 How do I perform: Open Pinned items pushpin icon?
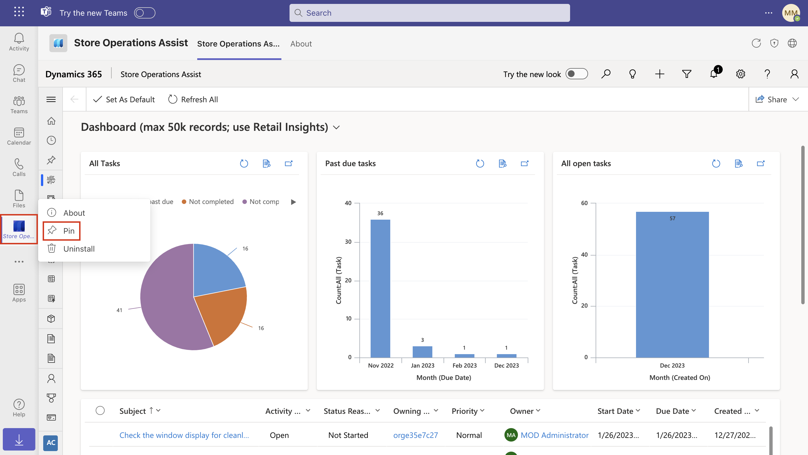(x=51, y=160)
